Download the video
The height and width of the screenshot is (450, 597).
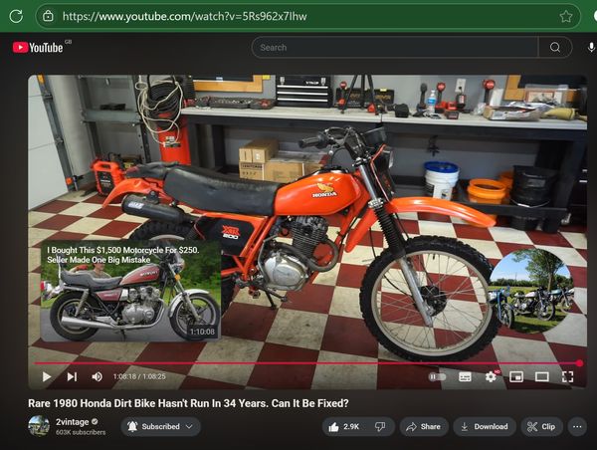485,427
